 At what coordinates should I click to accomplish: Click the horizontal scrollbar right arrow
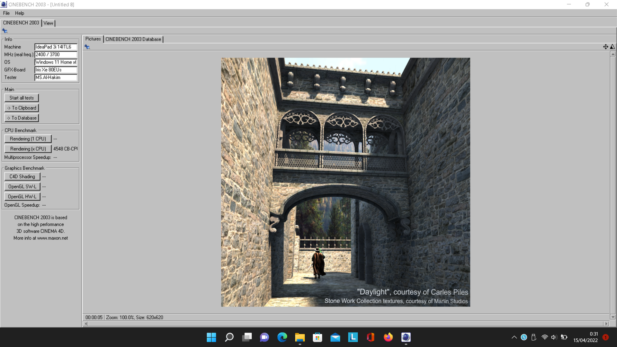(x=606, y=324)
